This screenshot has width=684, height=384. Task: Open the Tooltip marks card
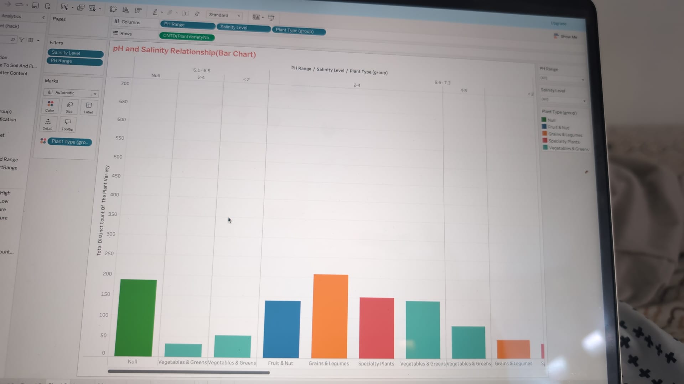(67, 124)
